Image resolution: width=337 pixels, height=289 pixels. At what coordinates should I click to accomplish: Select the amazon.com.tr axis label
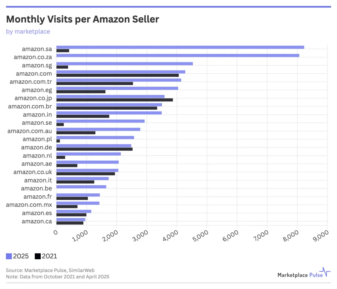31,82
